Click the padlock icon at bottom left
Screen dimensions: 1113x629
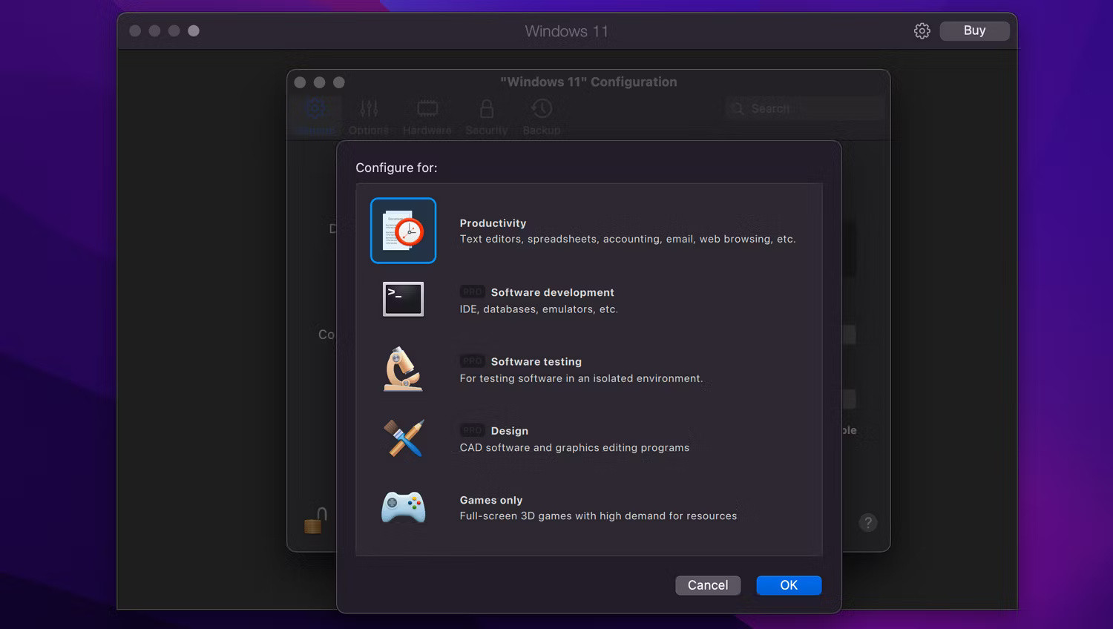(x=316, y=521)
